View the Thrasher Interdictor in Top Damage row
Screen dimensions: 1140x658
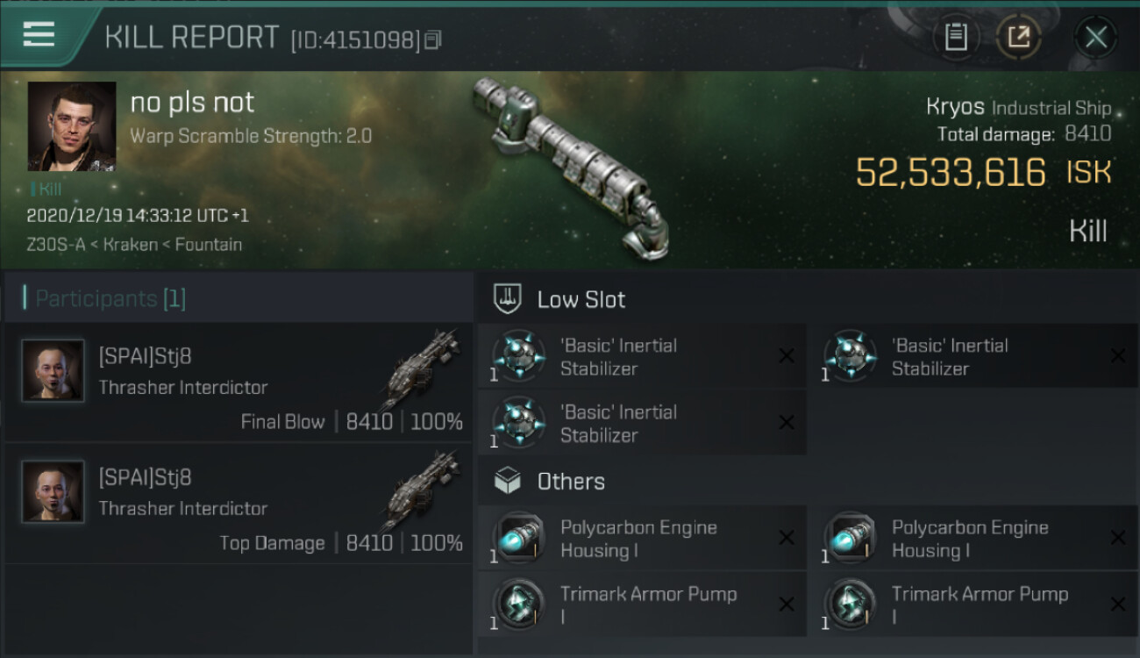coord(423,490)
